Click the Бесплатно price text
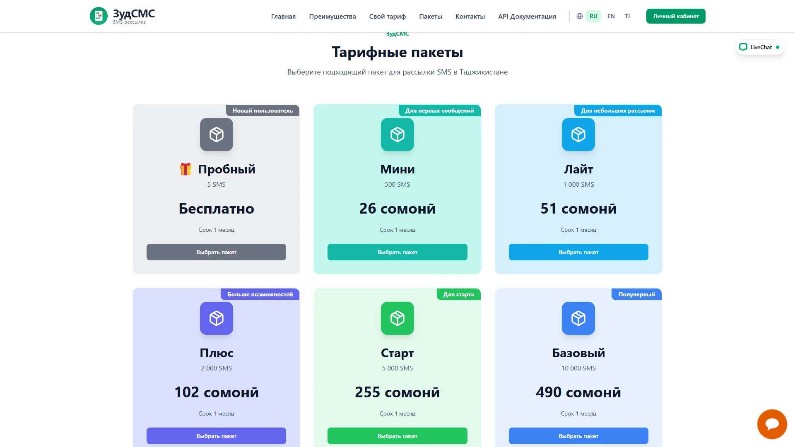Viewport: 795px width, 447px height. 217,209
